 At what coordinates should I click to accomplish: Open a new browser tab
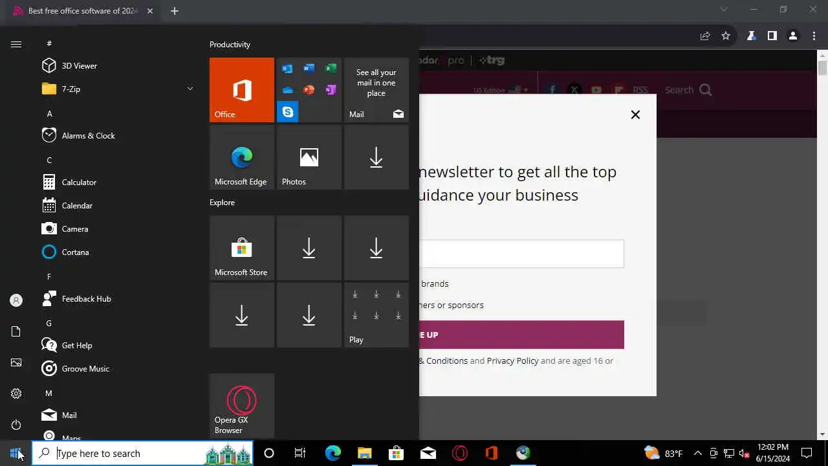[x=175, y=11]
